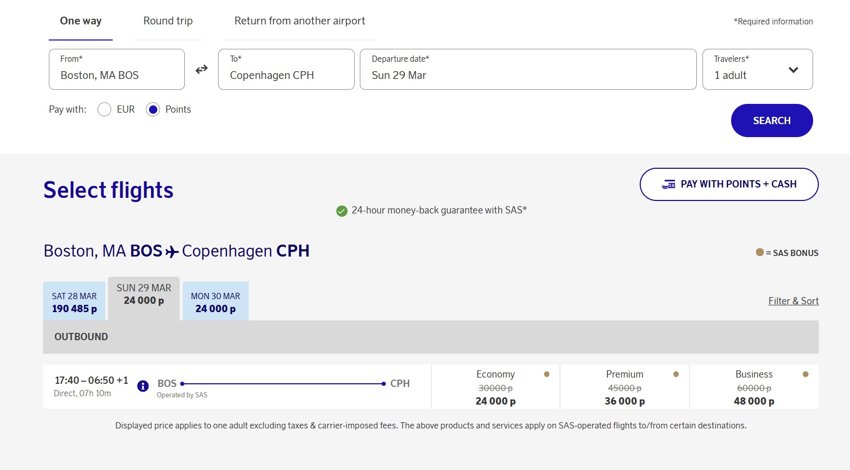Image resolution: width=850 pixels, height=470 pixels.
Task: Choose Sat 28 Mar date tab
Action: click(74, 302)
